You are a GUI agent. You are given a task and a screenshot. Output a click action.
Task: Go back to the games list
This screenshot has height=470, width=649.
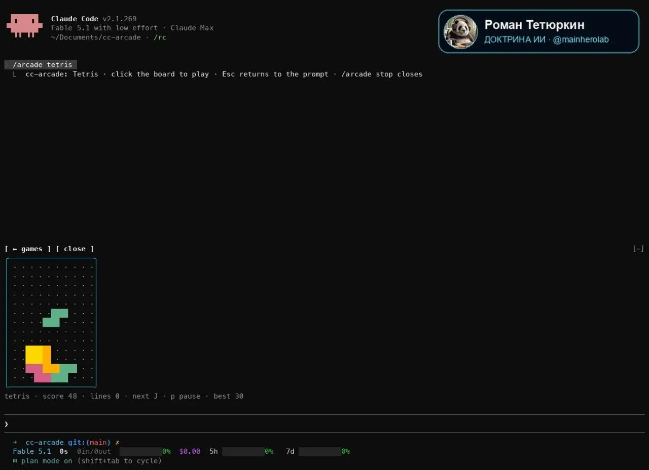click(28, 249)
